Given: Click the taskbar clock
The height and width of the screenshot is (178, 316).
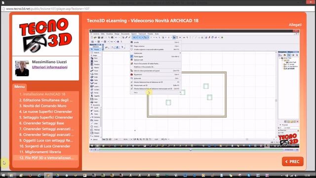Looking at the screenshot, I should [307, 176].
